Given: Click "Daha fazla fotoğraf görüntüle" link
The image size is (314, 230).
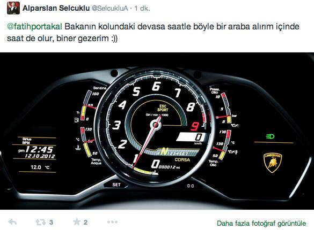Looking at the screenshot, I should (x=261, y=223).
